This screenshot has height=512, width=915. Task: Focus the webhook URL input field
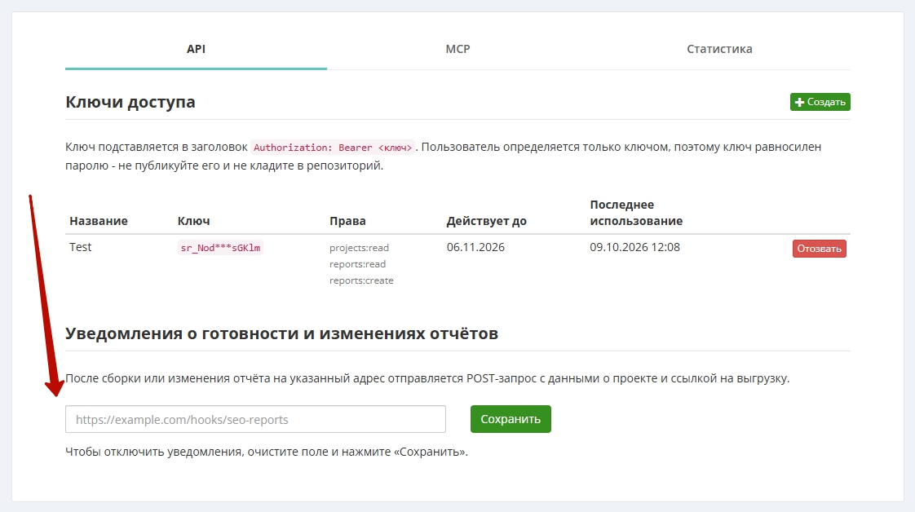tap(255, 419)
